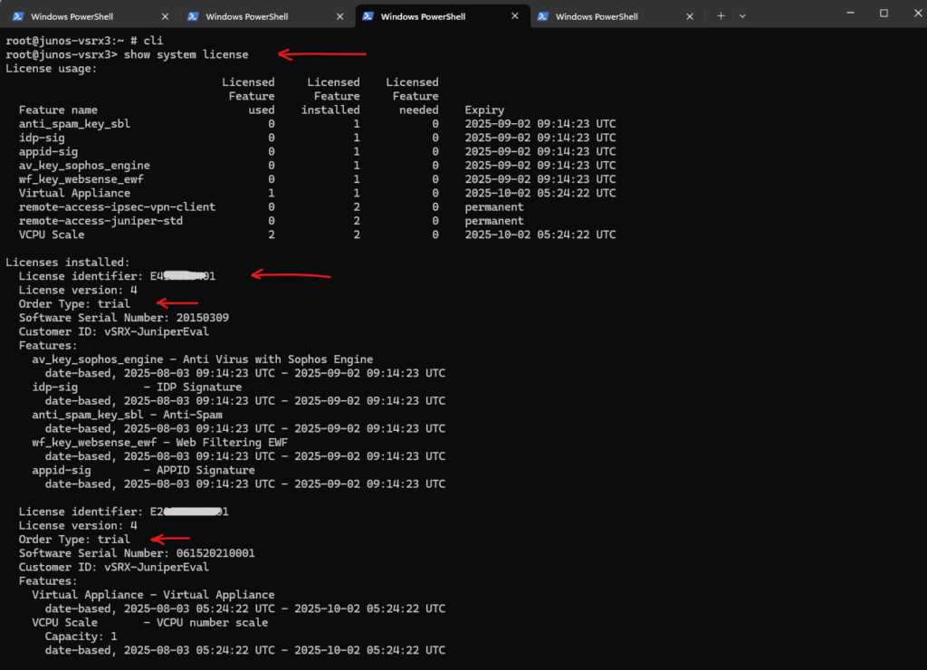Click the 'installed' column header word
The width and height of the screenshot is (927, 670).
[x=330, y=110]
